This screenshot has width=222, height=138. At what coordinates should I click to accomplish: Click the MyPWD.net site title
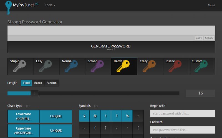[24, 5]
